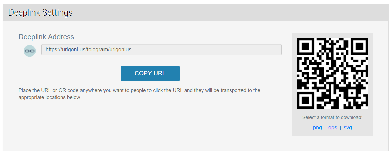Image resolution: width=392 pixels, height=151 pixels.
Task: Select the Deeplink Address URL field
Action: (161, 50)
